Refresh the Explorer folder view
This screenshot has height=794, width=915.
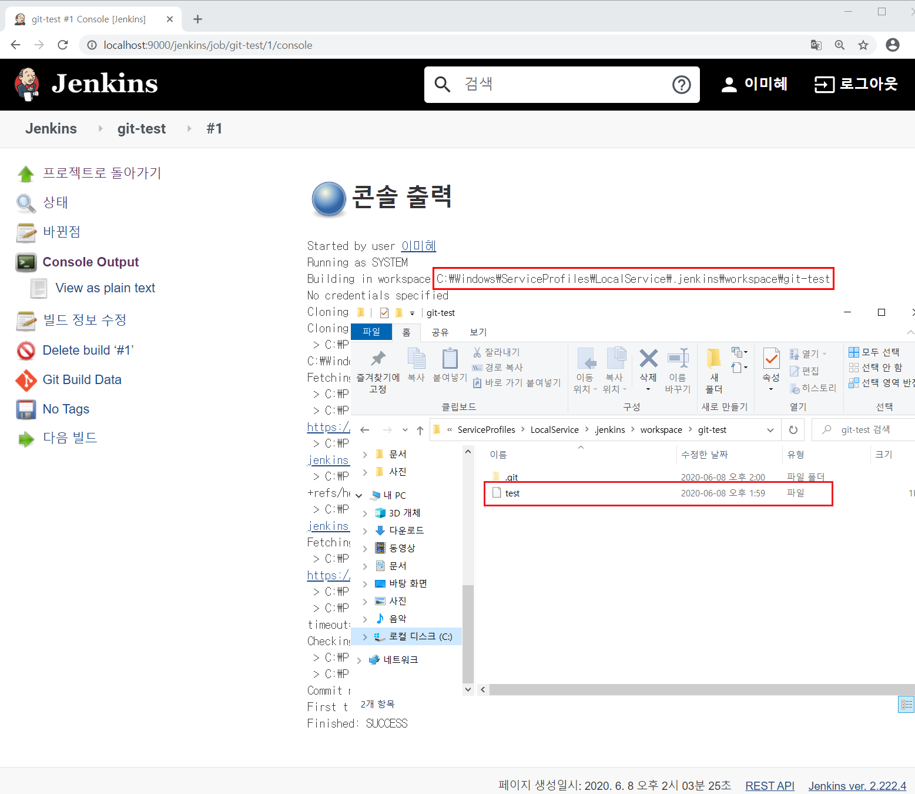(793, 430)
